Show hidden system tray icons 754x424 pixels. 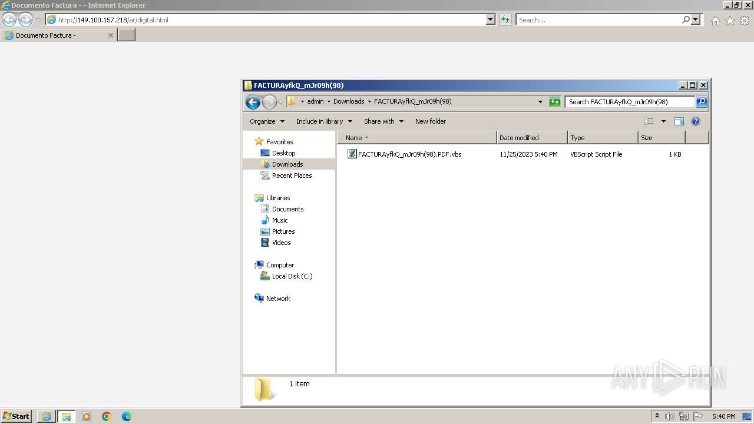point(657,416)
